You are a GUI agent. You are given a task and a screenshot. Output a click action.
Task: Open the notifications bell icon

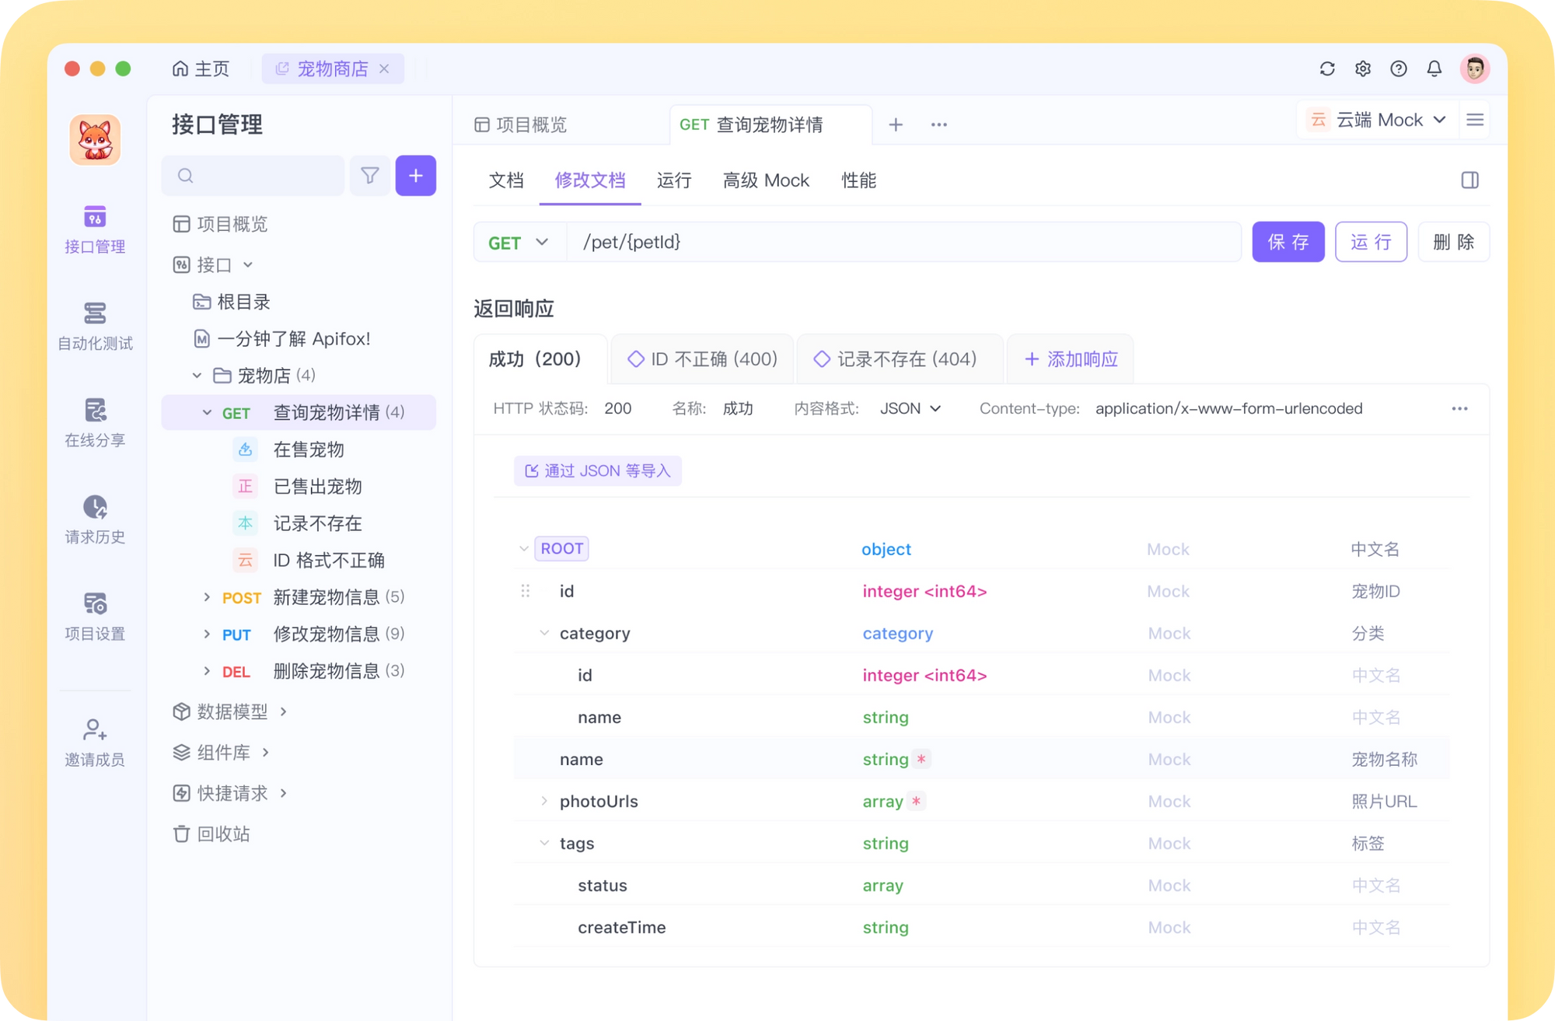pyautogui.click(x=1434, y=69)
